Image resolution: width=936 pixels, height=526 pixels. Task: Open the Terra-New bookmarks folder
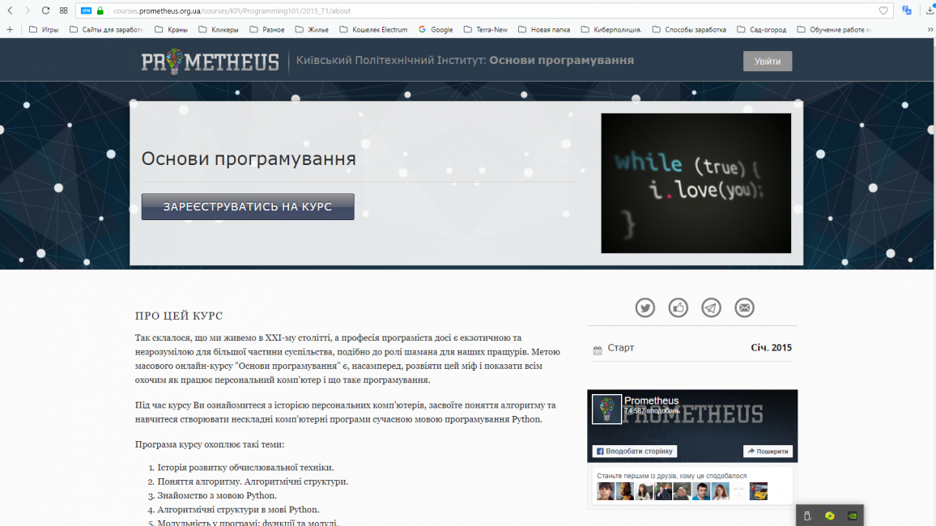point(486,29)
